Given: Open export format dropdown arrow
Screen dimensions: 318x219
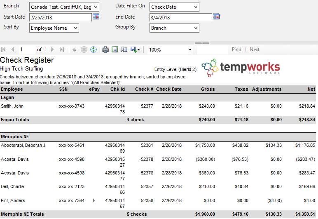Looking at the screenshot, I should coord(139,50).
